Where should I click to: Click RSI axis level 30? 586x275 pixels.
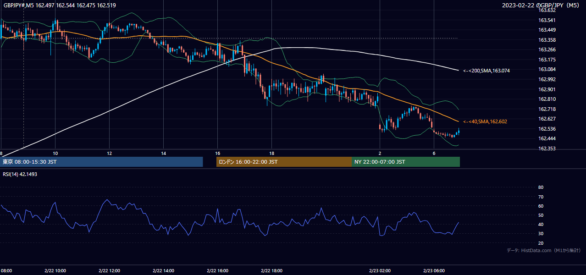coord(541,234)
